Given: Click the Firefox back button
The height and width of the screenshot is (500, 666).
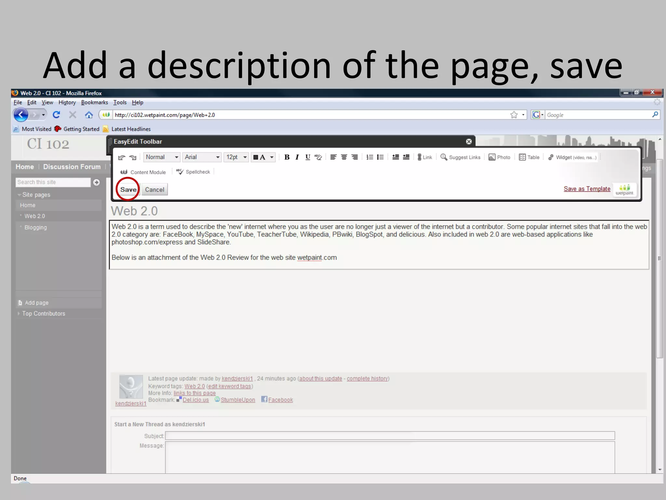Looking at the screenshot, I should pyautogui.click(x=21, y=115).
